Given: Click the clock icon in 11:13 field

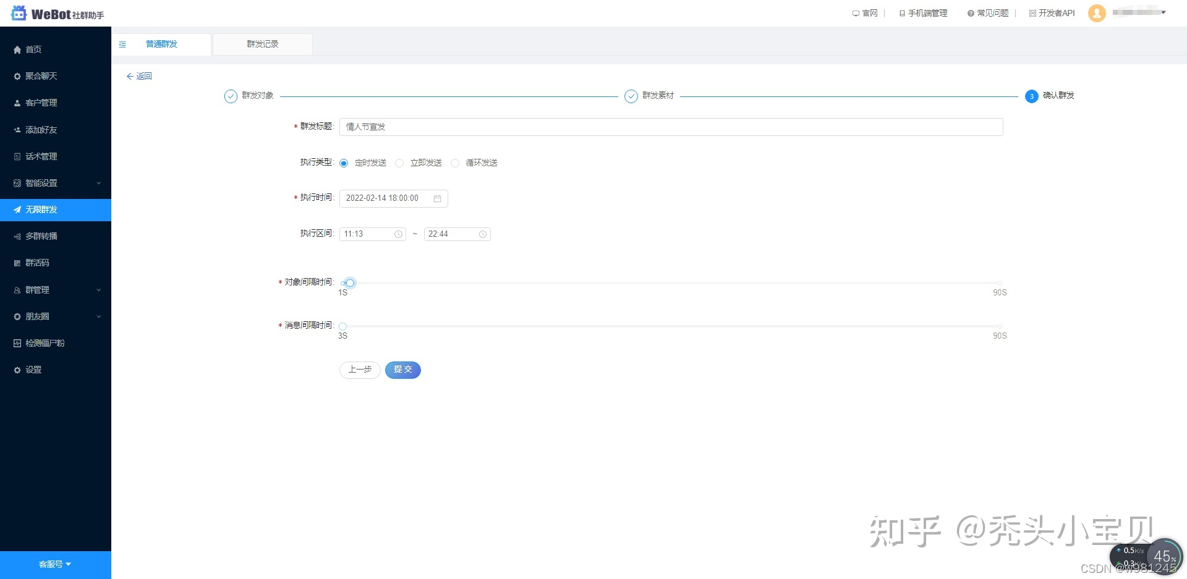Looking at the screenshot, I should click(398, 234).
